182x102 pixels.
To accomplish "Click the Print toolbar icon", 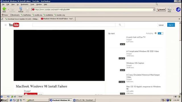I will click(169, 9).
